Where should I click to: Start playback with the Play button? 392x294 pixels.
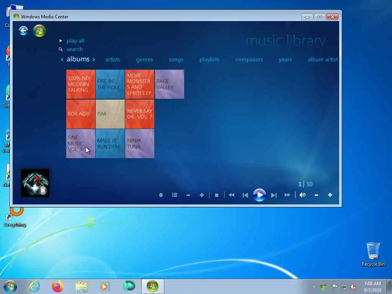(259, 195)
